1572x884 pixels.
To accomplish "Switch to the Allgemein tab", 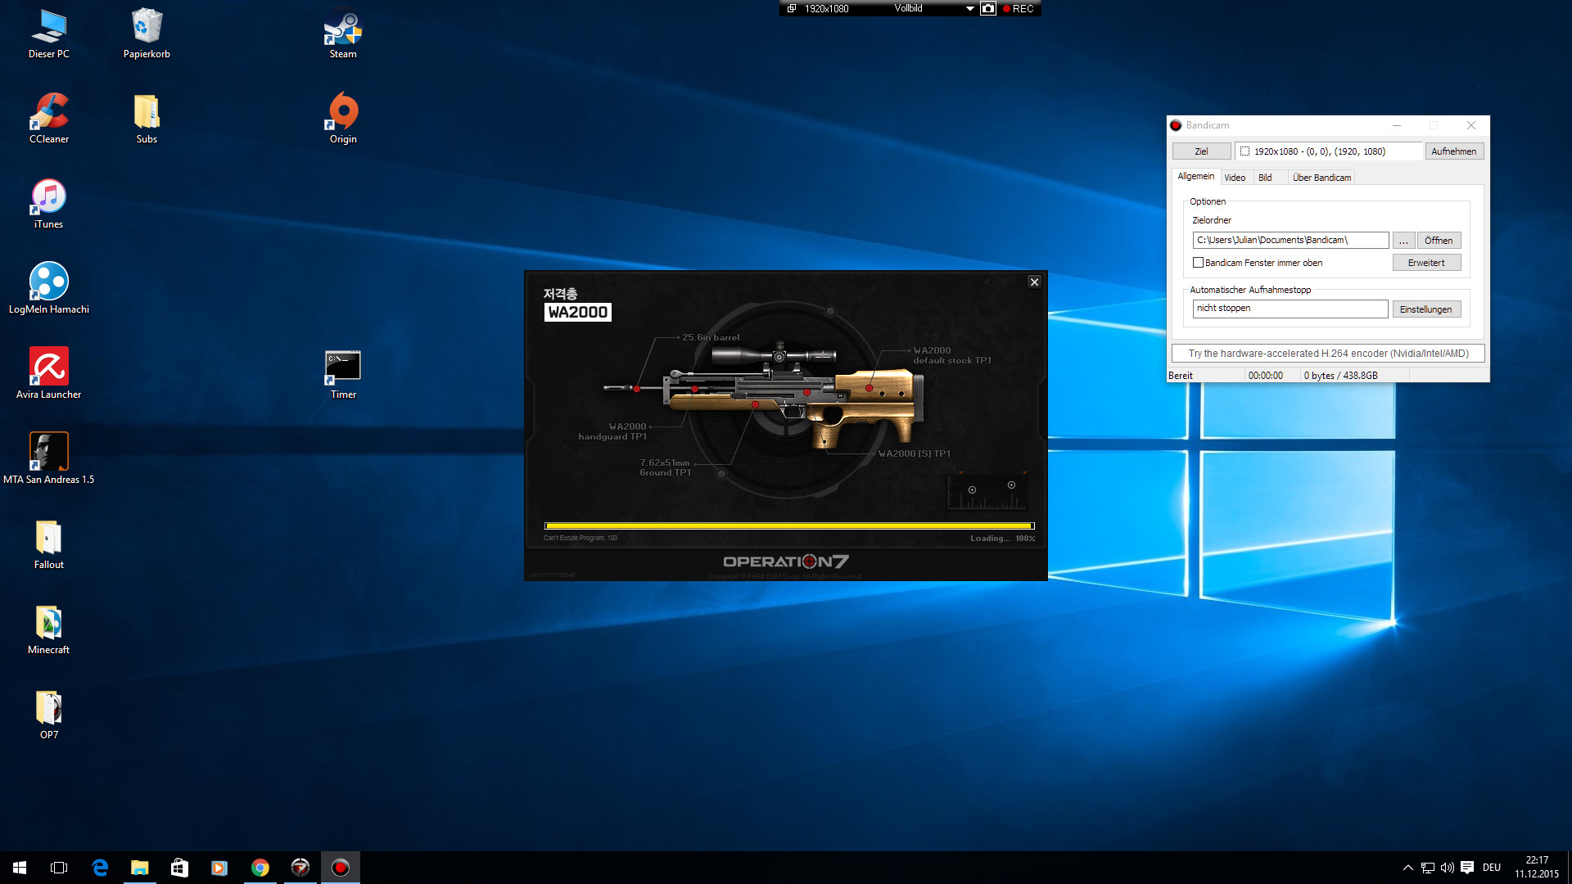I will (1196, 177).
